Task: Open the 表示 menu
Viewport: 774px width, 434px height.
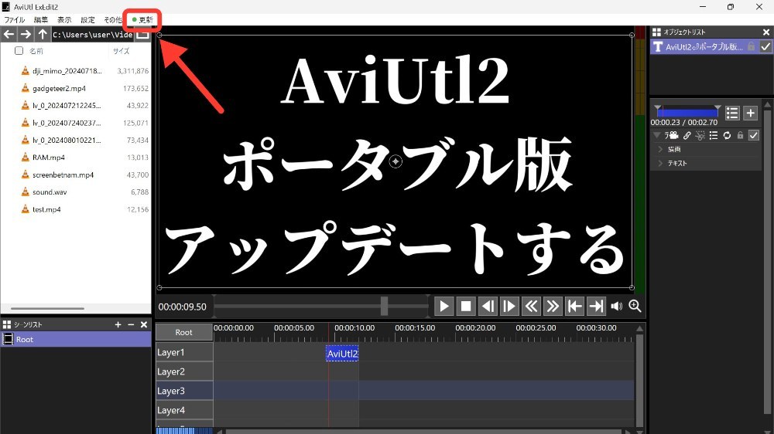Action: click(64, 20)
